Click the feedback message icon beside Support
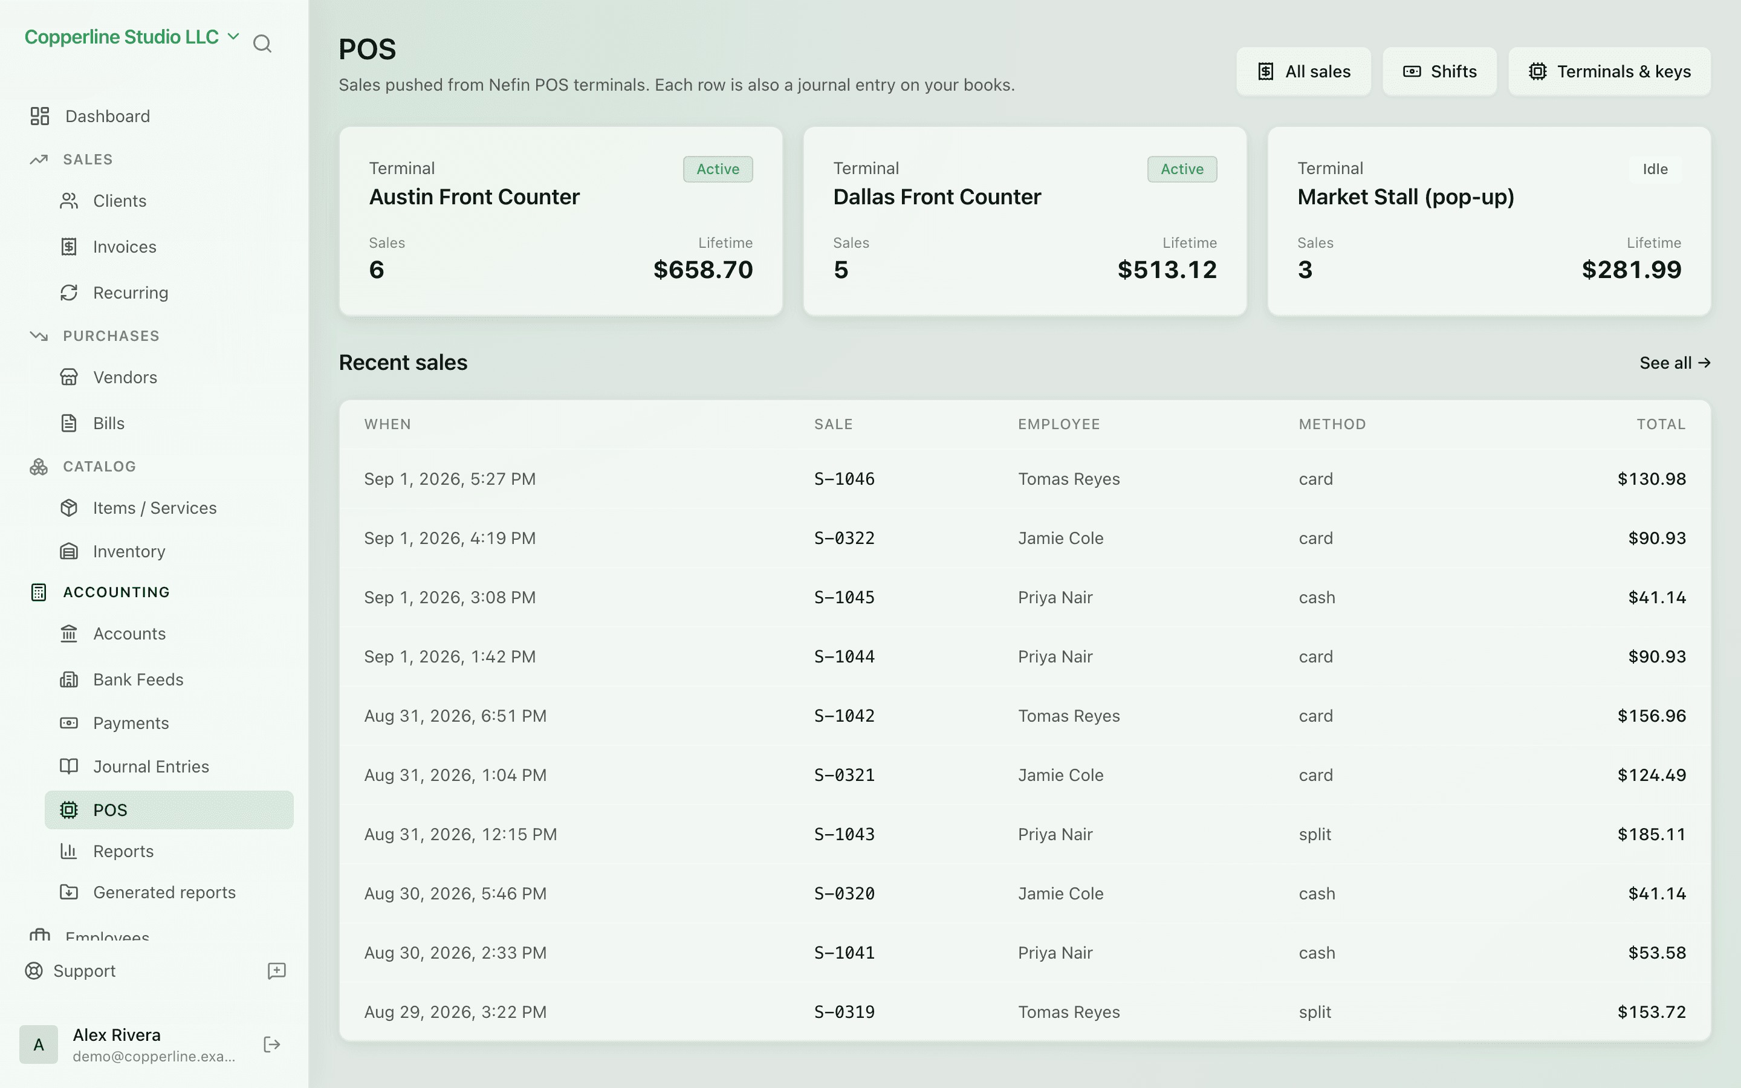 [277, 971]
